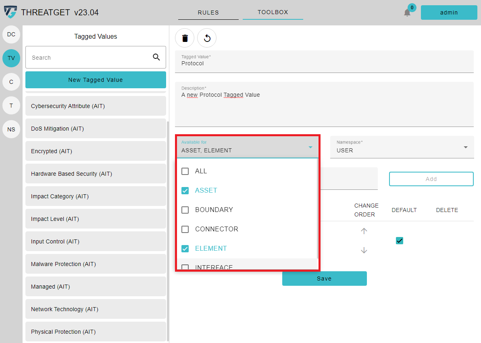Open the DC sidebar section
The image size is (481, 343).
pyautogui.click(x=11, y=34)
